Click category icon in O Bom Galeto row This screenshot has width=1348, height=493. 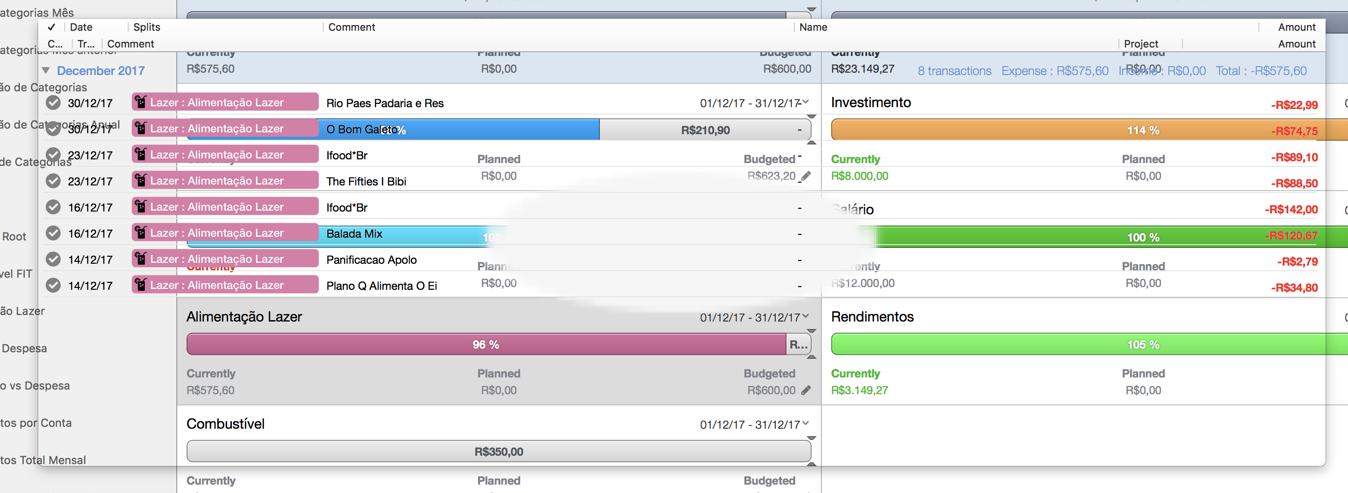click(x=140, y=128)
